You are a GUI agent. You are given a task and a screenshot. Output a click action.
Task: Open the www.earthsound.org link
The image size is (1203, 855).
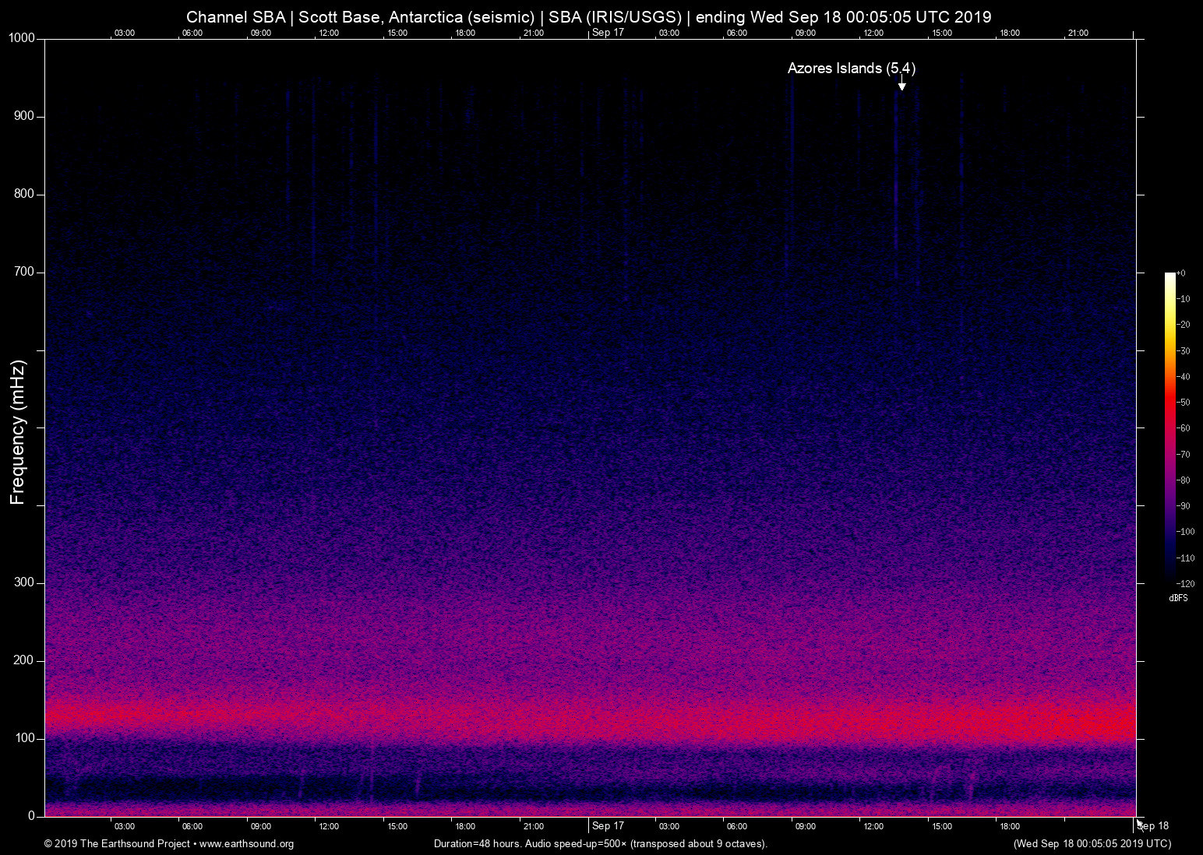[246, 844]
